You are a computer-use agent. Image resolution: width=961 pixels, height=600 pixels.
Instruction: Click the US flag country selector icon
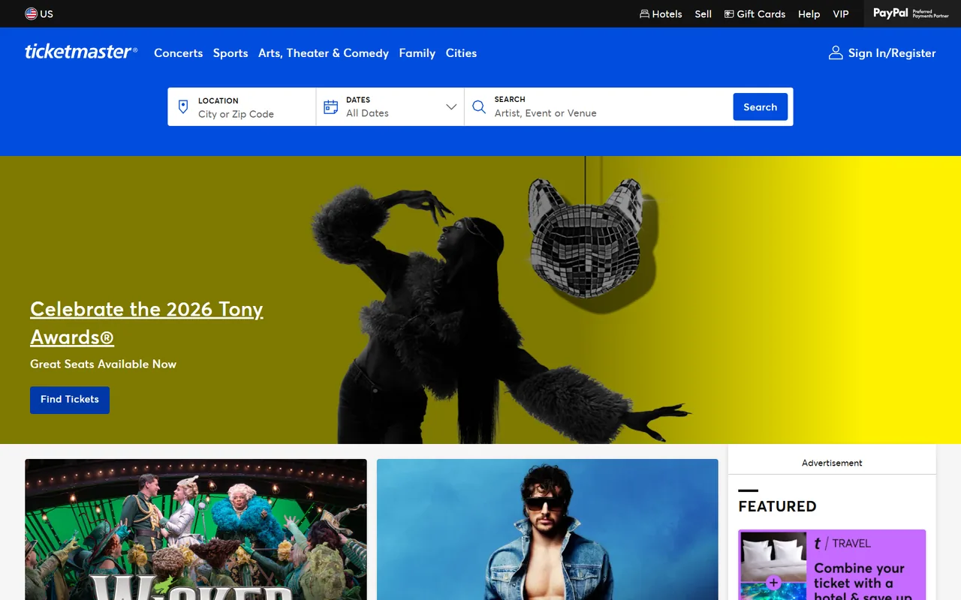[x=31, y=13]
